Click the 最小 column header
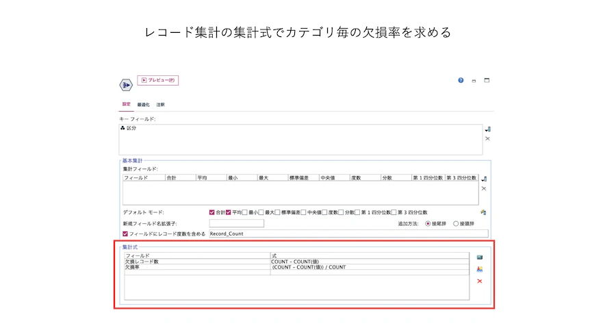Screen dimensions: 616x330 tap(242, 178)
